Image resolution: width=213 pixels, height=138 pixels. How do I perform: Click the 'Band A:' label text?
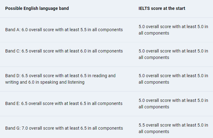(13, 30)
